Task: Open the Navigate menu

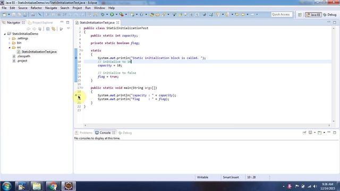Action: 51,8
